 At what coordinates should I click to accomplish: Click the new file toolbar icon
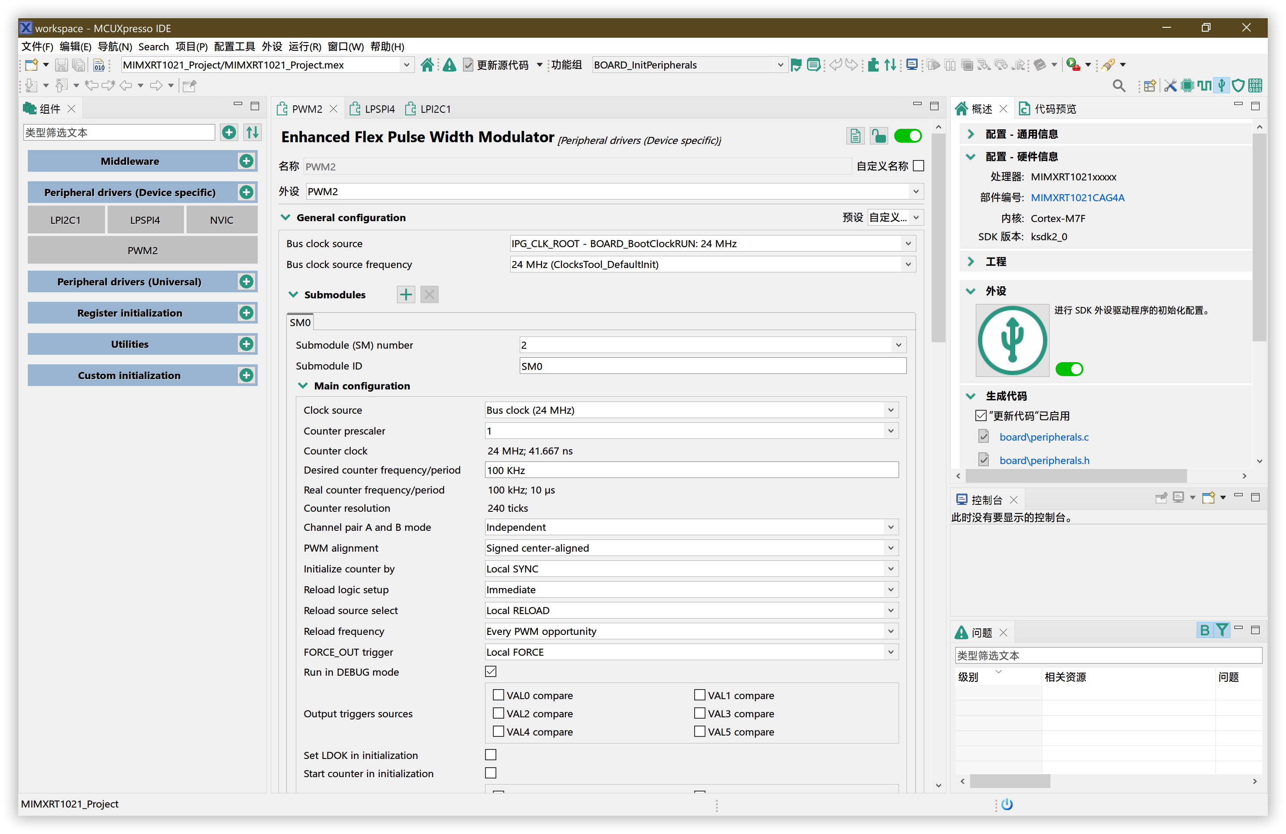(x=31, y=65)
